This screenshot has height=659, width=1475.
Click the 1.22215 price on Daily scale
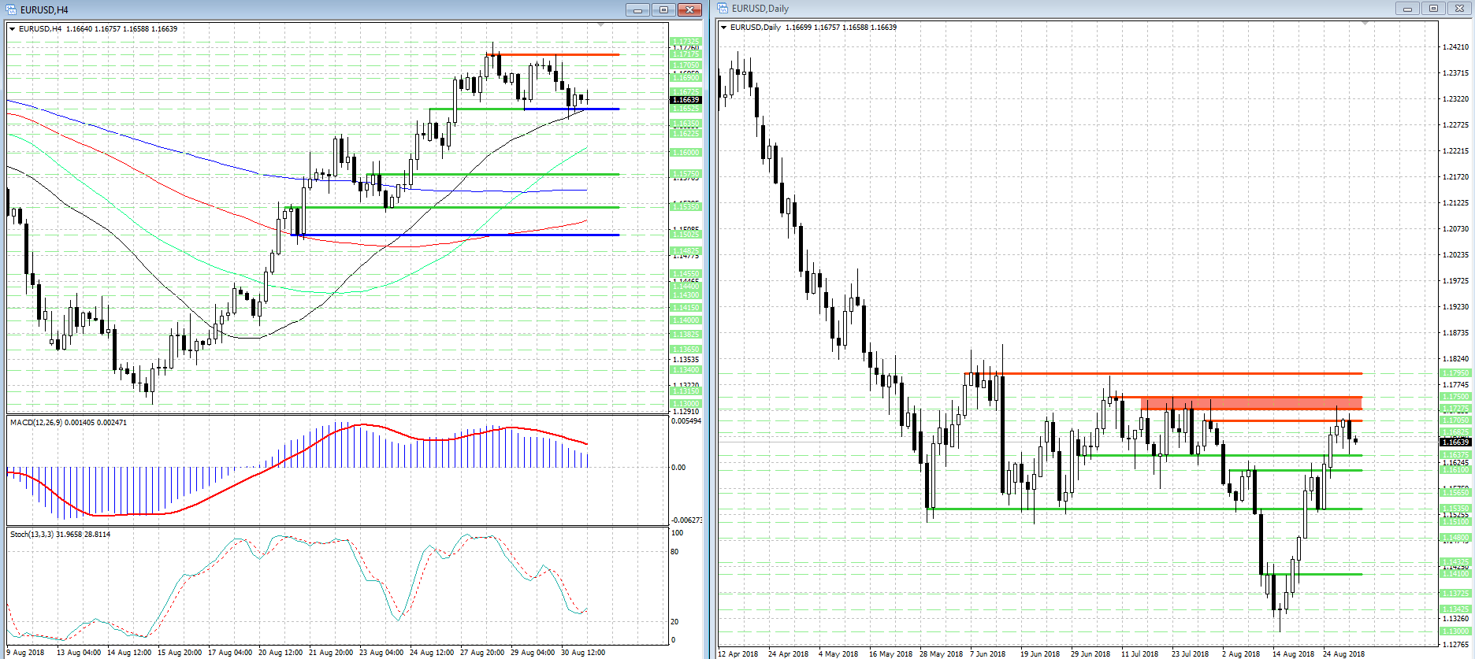[x=1455, y=151]
